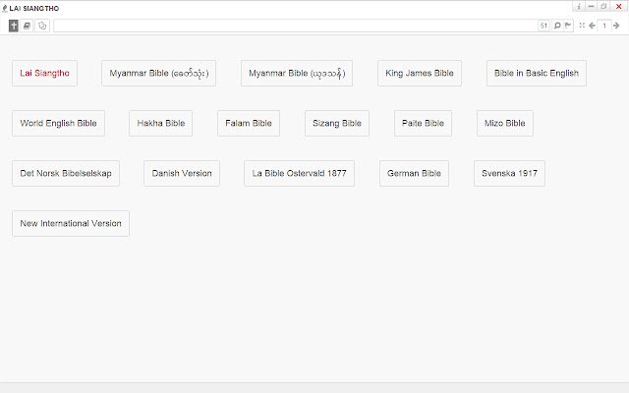Click the search text field

pyautogui.click(x=296, y=26)
